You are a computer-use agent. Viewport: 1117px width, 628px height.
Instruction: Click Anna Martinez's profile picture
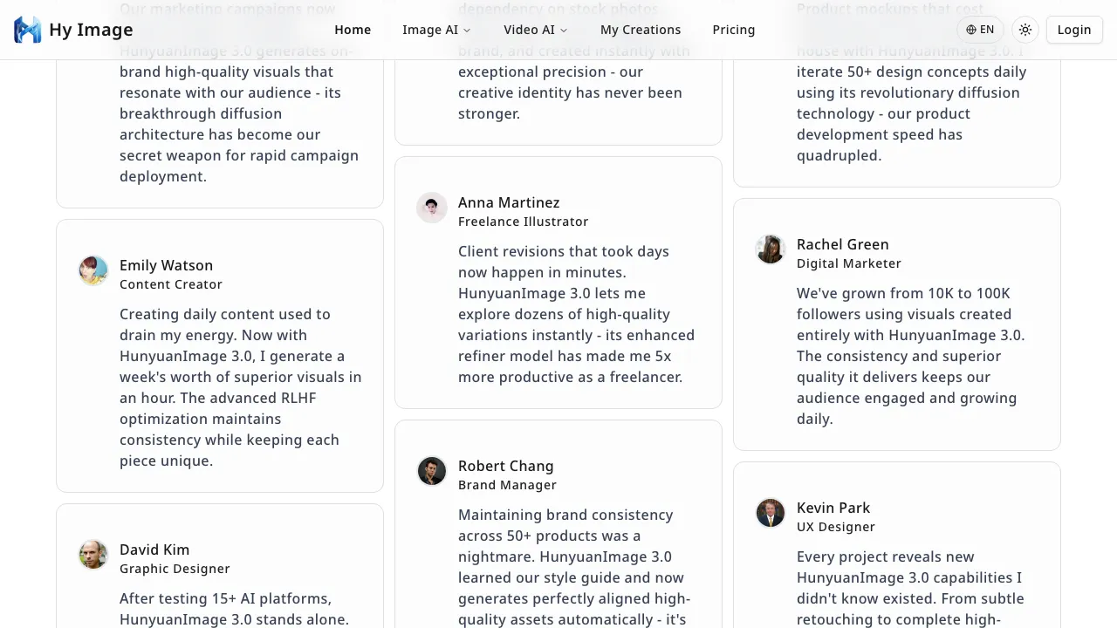tap(432, 208)
